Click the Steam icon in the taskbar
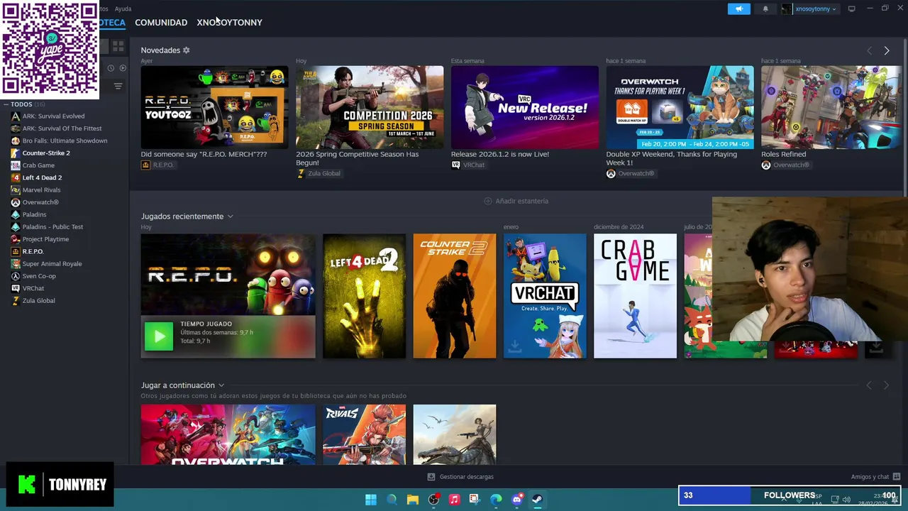This screenshot has height=511, width=908. [538, 500]
